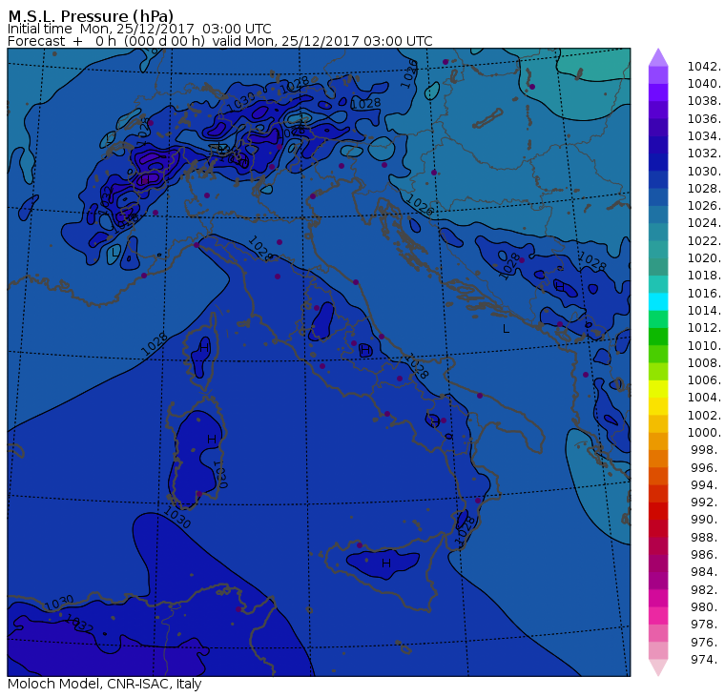Click the legend label '1032.'
The width and height of the screenshot is (725, 697).
pyautogui.click(x=704, y=154)
